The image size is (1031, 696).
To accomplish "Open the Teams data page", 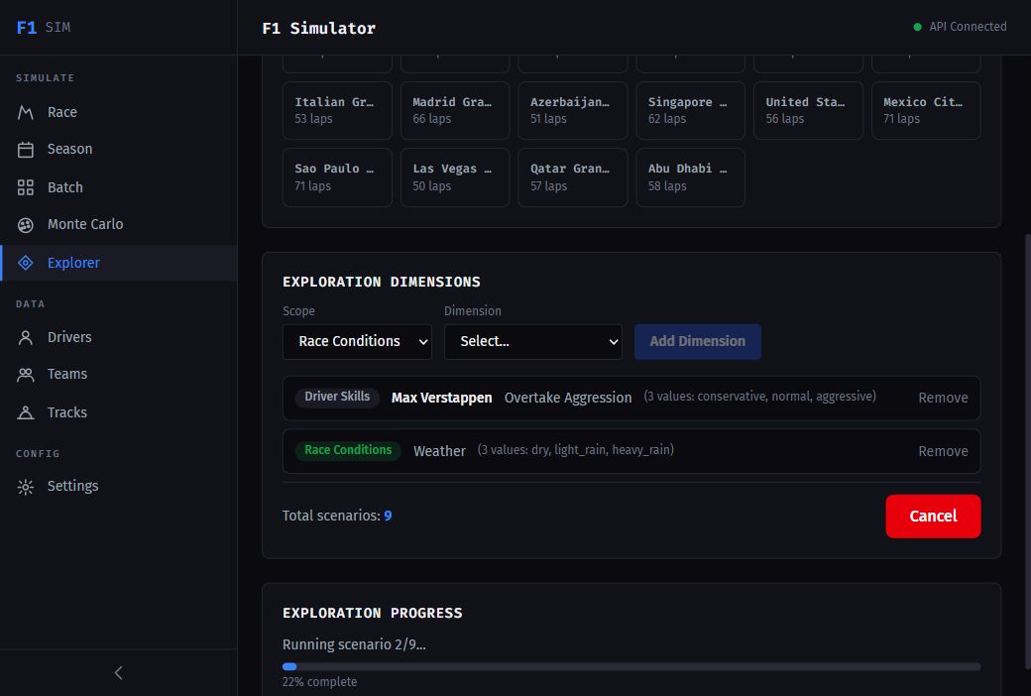I will [67, 375].
